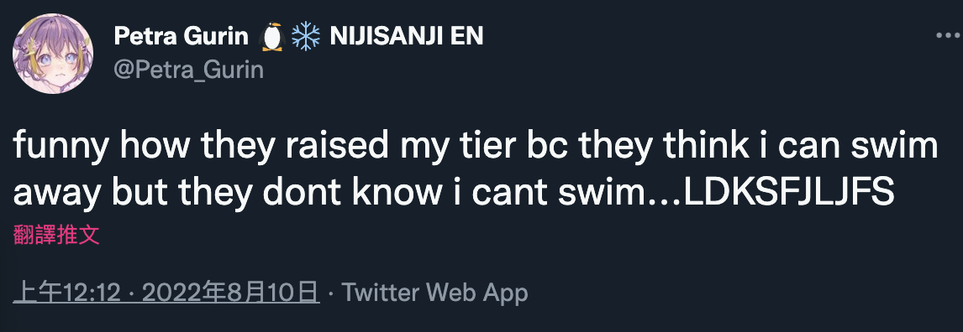963x332 pixels.
Task: Open Petra Gurin's anime avatar picture
Action: click(x=53, y=54)
